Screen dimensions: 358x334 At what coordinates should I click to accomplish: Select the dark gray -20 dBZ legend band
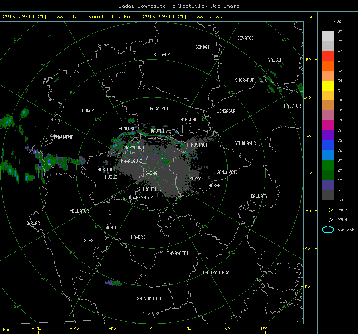coord(328,195)
